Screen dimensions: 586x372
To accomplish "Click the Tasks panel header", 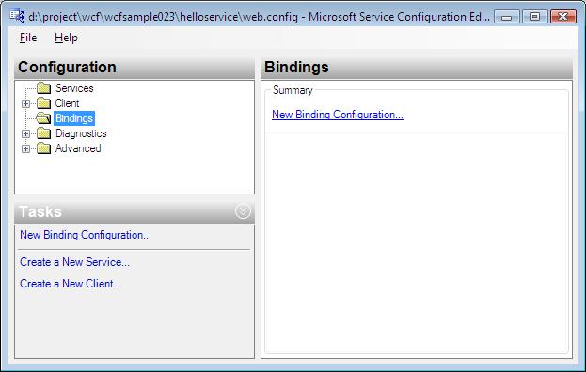I will 135,211.
